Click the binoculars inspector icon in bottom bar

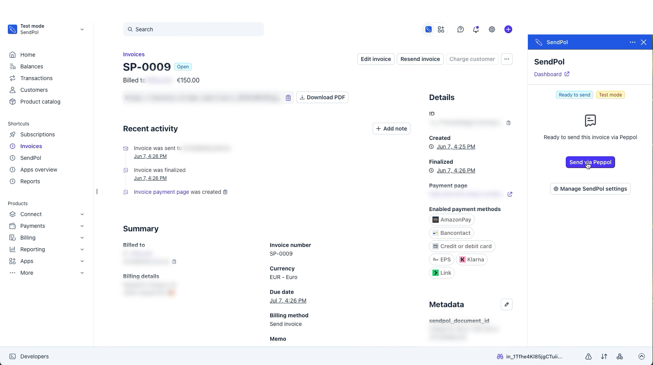tap(500, 356)
